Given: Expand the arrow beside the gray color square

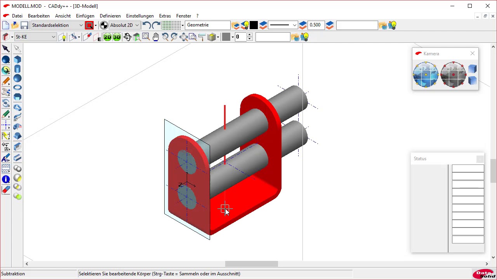Looking at the screenshot, I should (232, 37).
